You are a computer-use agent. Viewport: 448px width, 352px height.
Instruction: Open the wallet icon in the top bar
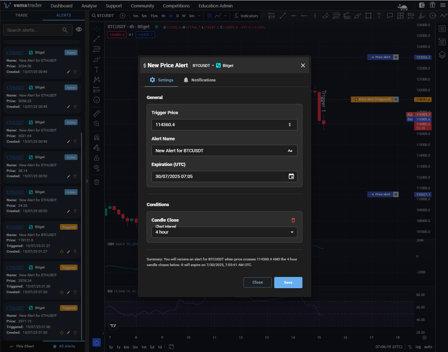pyautogui.click(x=422, y=5)
